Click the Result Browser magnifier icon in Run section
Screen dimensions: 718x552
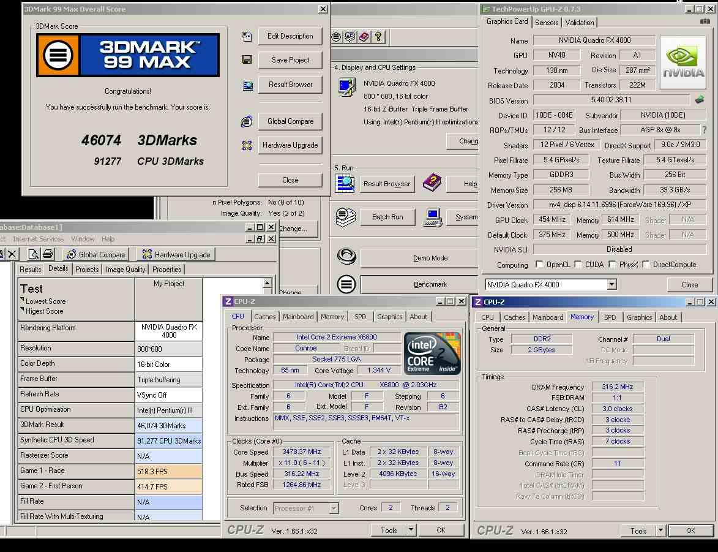[x=345, y=183]
